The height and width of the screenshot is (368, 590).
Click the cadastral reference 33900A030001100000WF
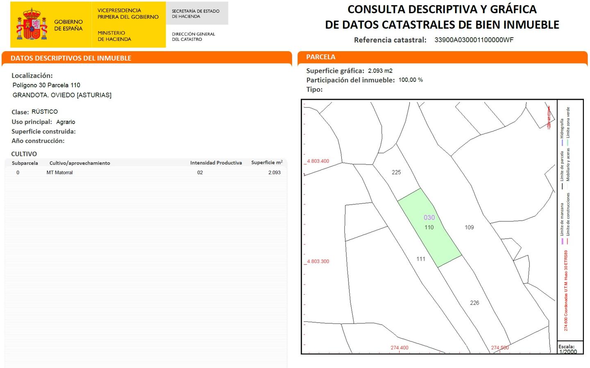474,40
